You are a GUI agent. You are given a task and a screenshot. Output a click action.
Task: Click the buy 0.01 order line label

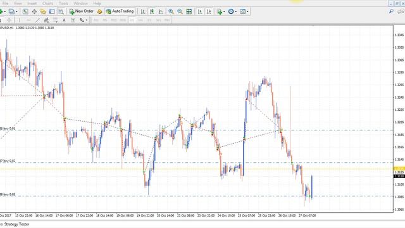pyautogui.click(x=8, y=129)
